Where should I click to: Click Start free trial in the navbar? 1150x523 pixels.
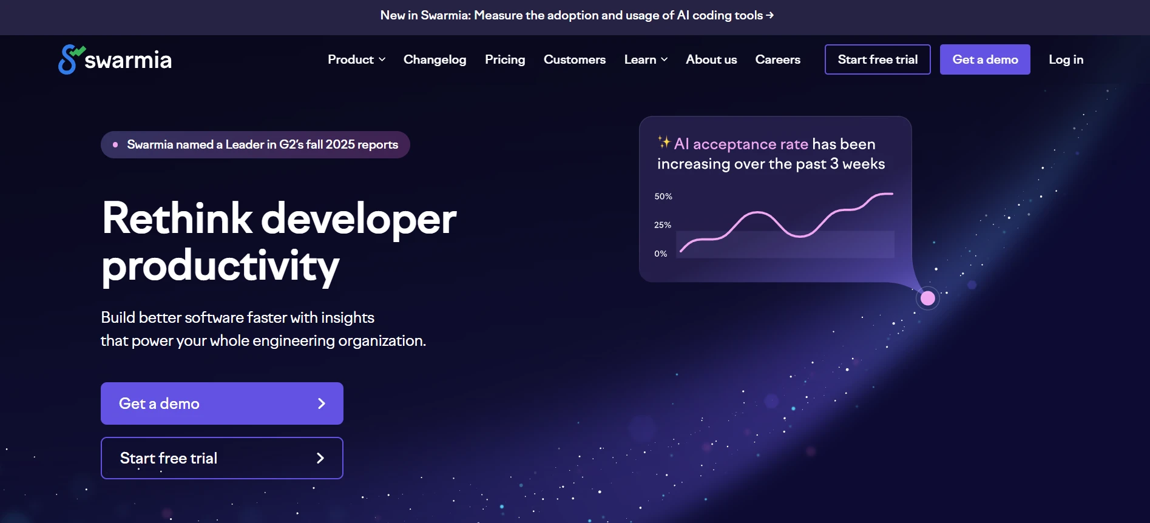[x=878, y=59]
